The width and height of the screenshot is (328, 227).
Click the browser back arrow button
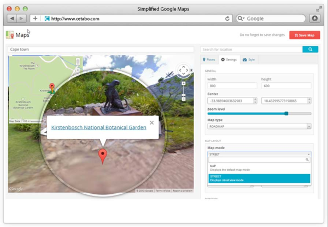click(12, 19)
